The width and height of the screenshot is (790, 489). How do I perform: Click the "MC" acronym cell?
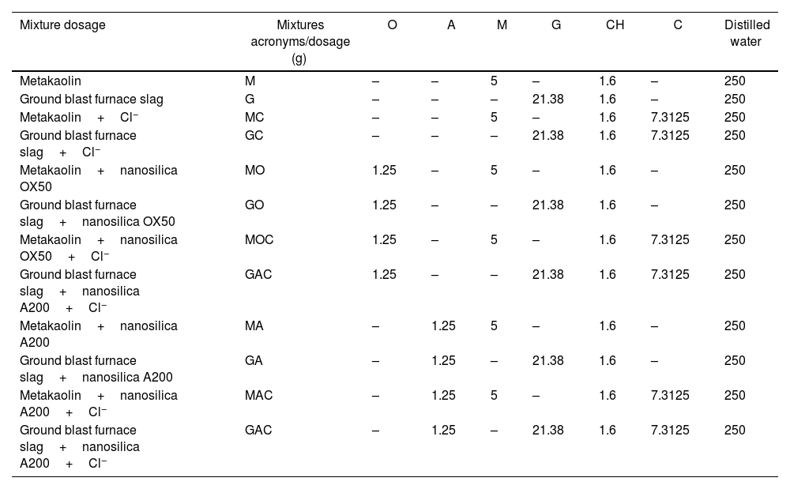point(254,117)
